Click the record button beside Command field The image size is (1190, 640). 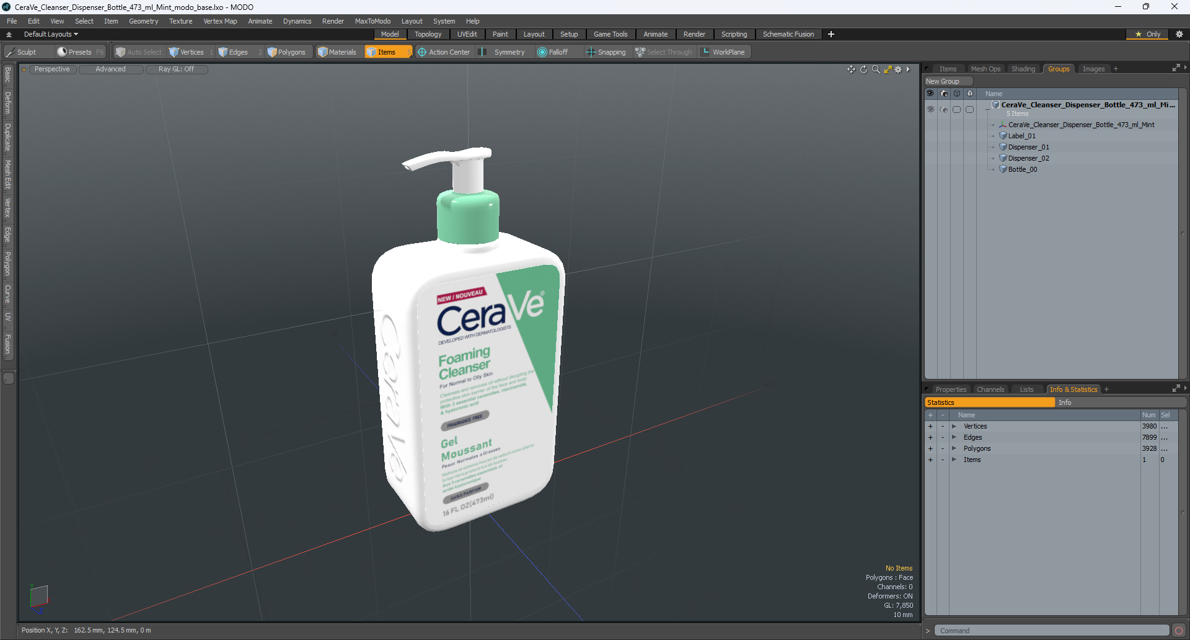tap(1179, 631)
